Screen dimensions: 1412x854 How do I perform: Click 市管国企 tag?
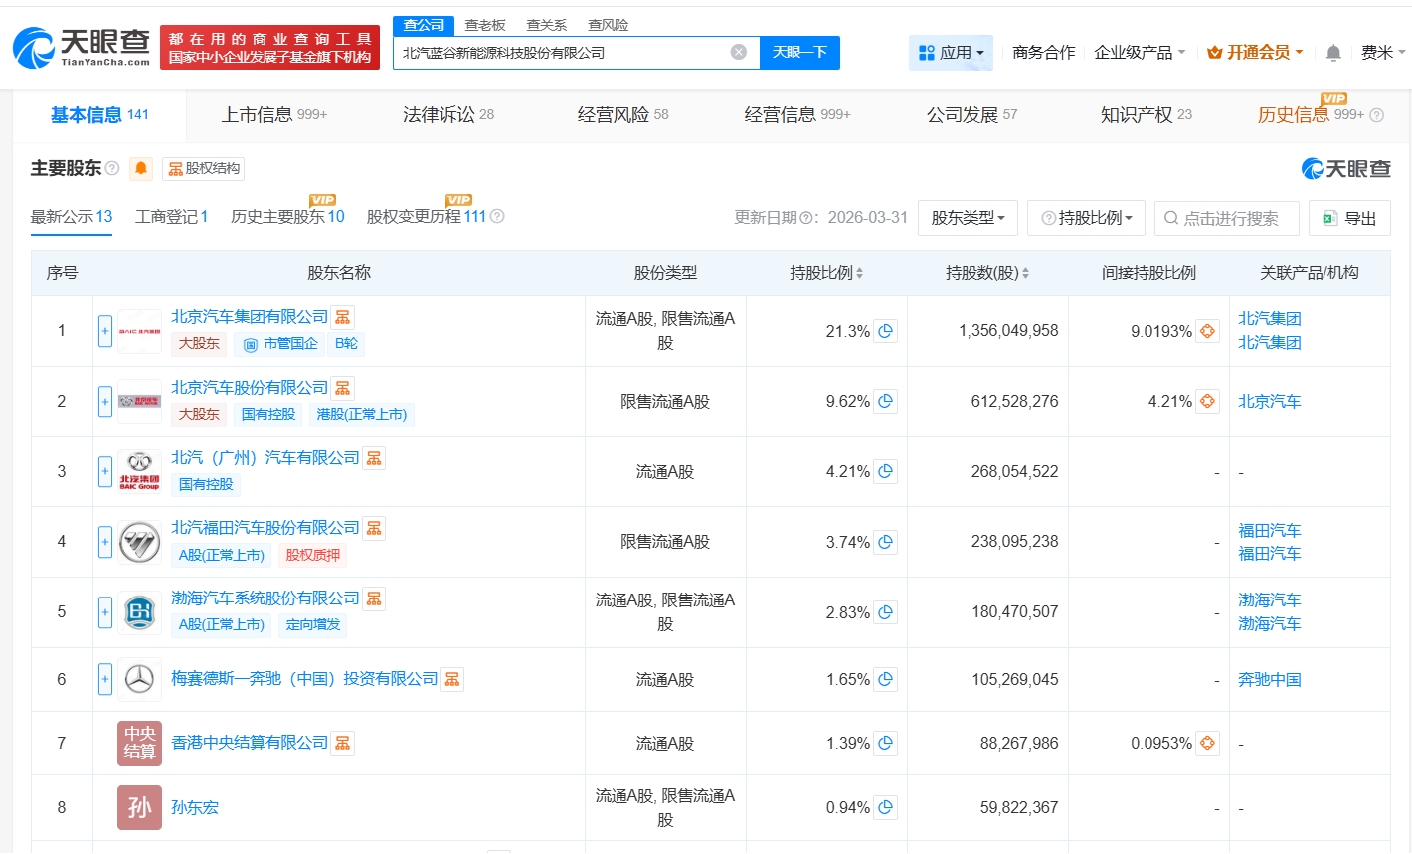(282, 344)
